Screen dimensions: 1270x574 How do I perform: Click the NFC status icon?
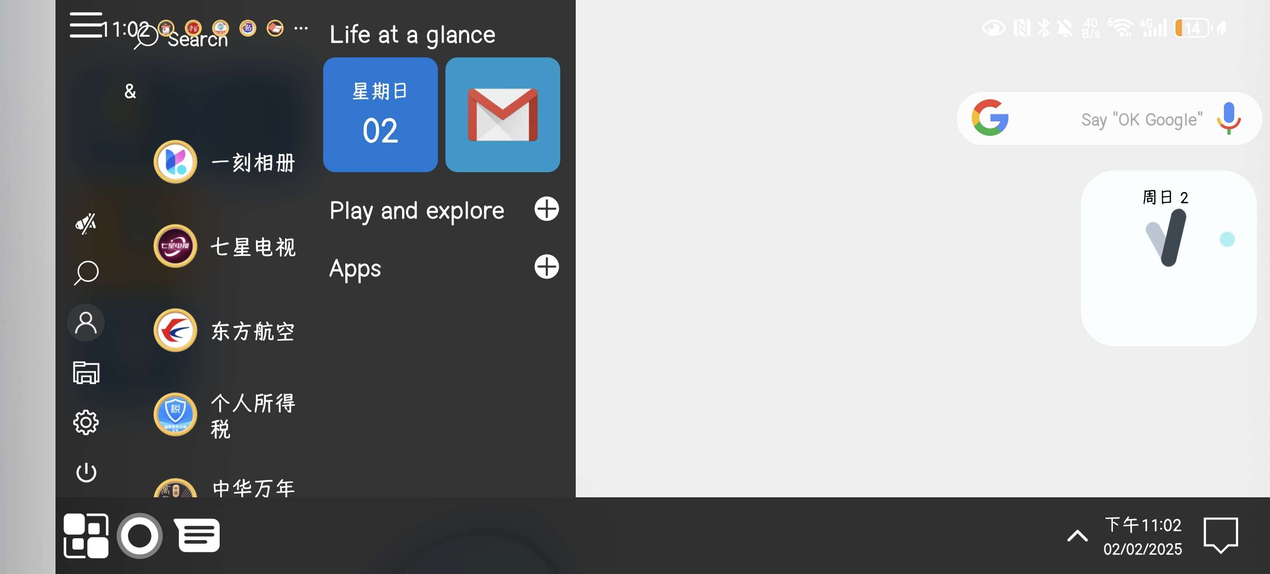point(1022,28)
